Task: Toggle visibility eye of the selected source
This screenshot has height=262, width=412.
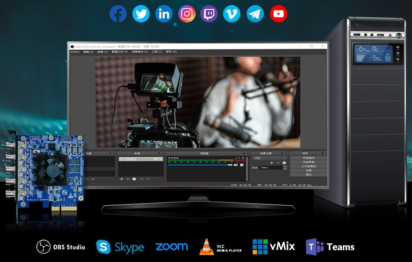Action: (x=156, y=159)
